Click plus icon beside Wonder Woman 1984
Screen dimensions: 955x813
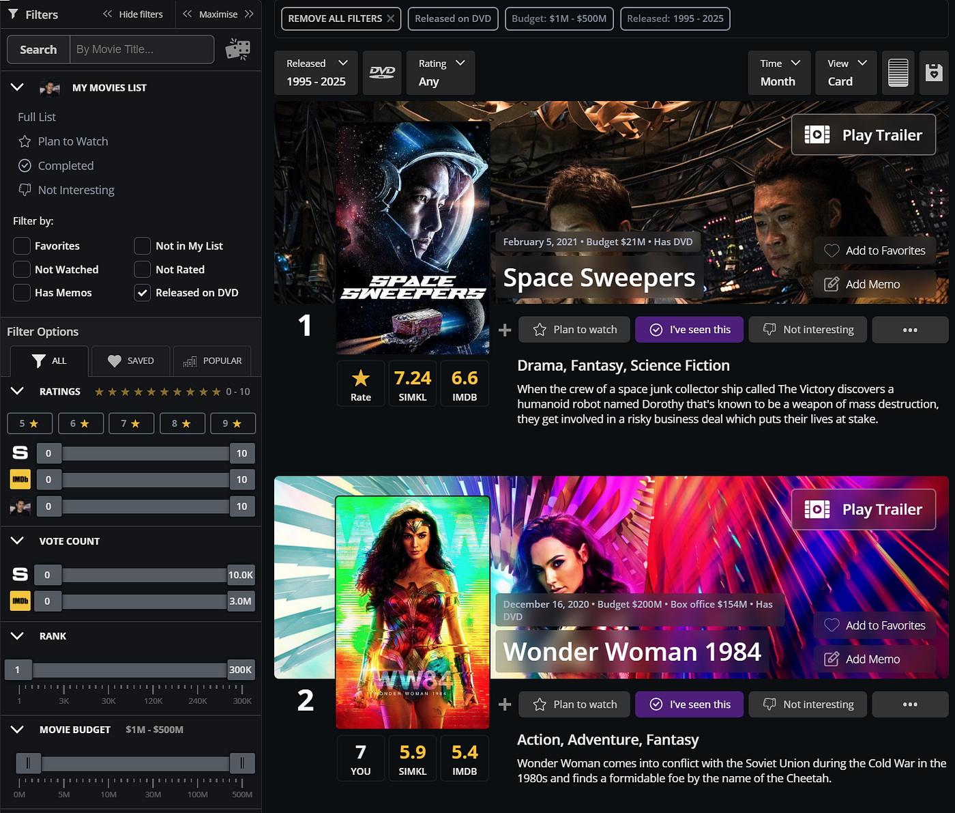[x=505, y=704]
